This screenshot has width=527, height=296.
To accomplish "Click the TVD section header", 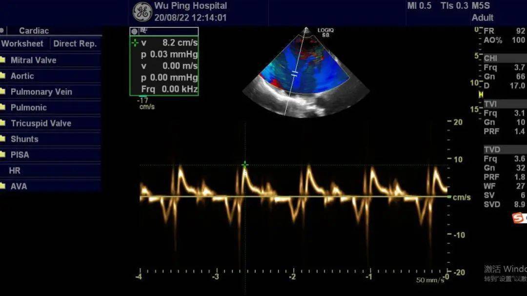I will [505, 149].
